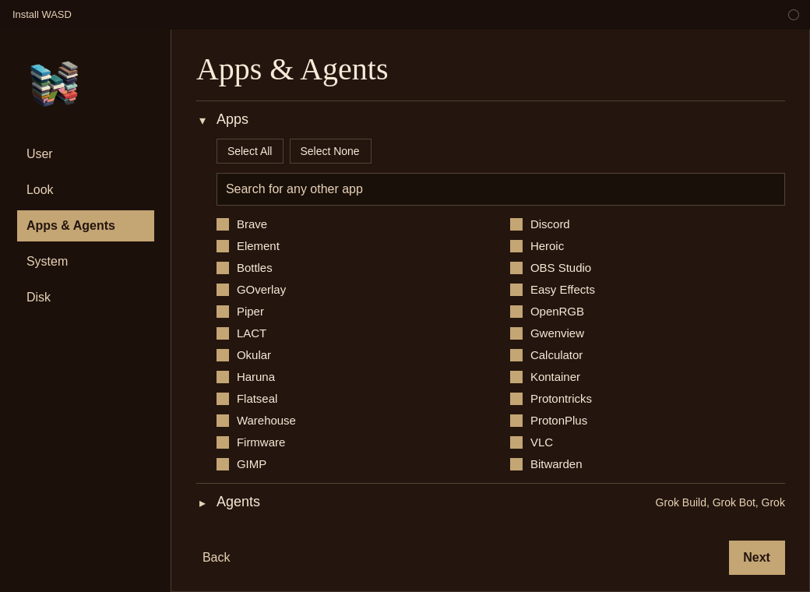The width and height of the screenshot is (810, 592).
Task: Toggle the Discord checkbox
Action: pos(516,224)
